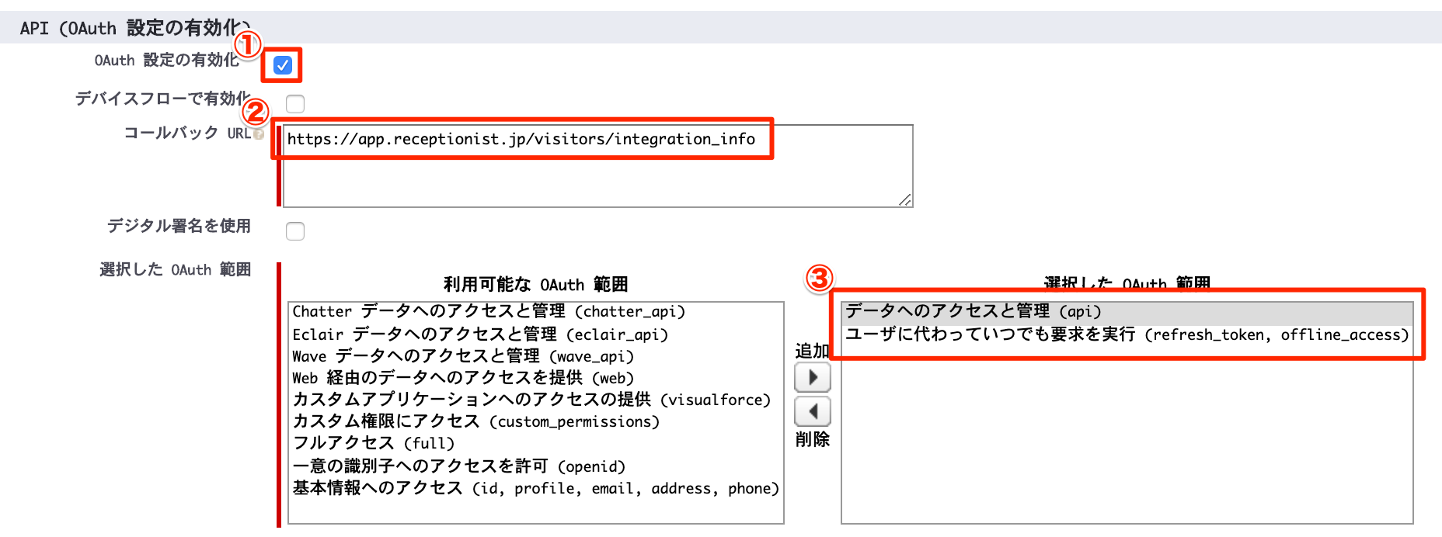Enable the デバイスフローで有効化 checkbox

tap(295, 103)
